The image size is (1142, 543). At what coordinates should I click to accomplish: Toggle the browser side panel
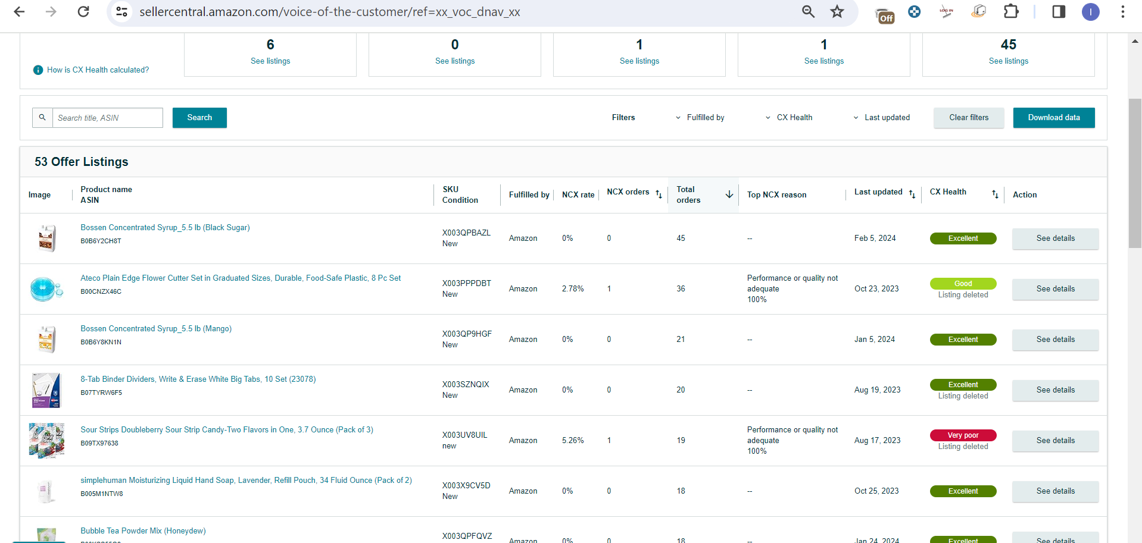click(1059, 11)
